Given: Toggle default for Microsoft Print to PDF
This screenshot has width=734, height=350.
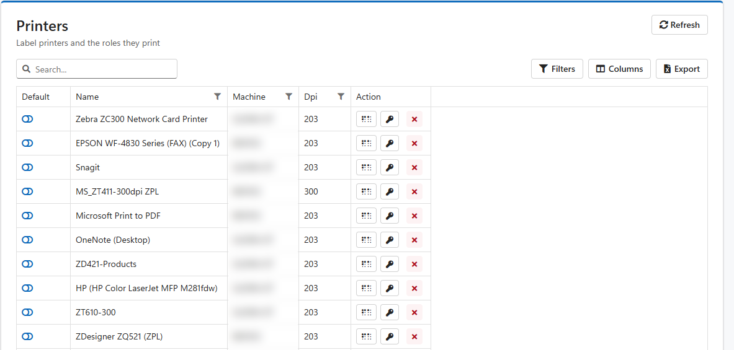Looking at the screenshot, I should [28, 216].
